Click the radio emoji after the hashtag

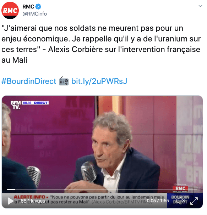click(64, 81)
